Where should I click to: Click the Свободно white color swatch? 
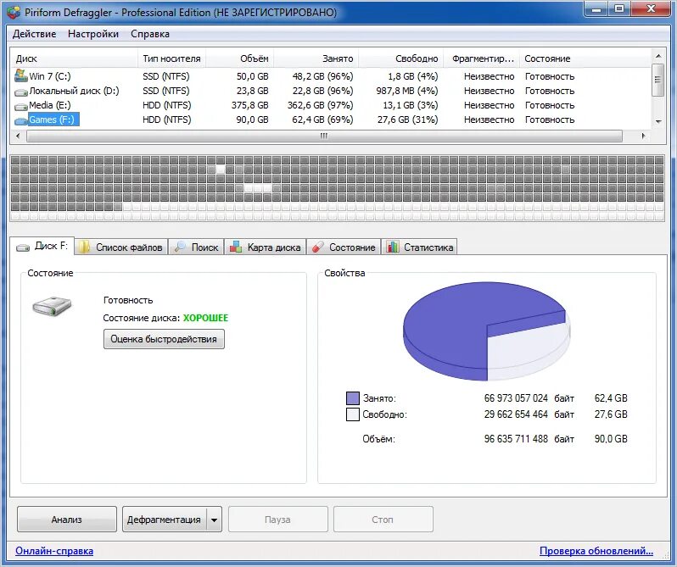coord(353,414)
